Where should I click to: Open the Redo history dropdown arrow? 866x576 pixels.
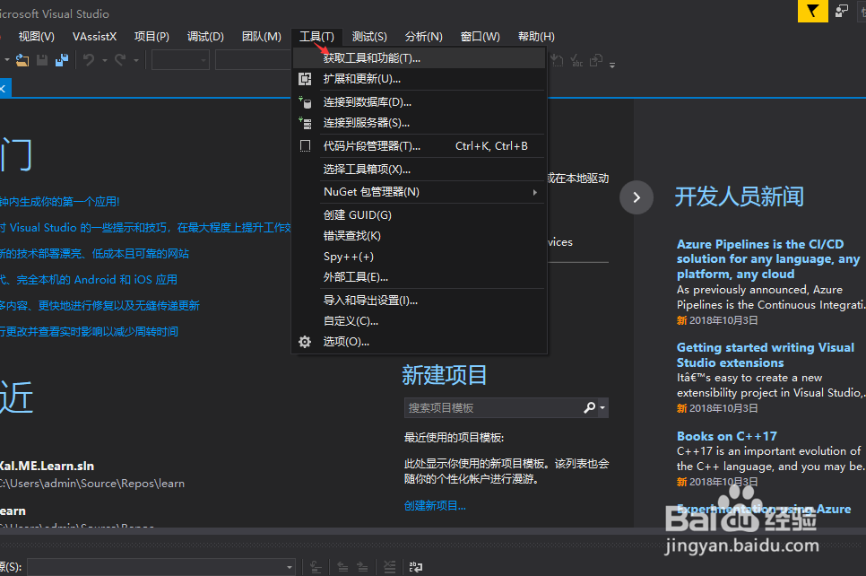point(136,60)
